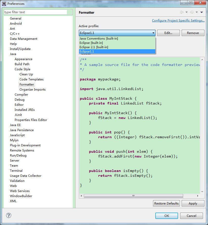
Task: Choose Eclipse 2.1 [built-in] profile
Action: click(117, 47)
